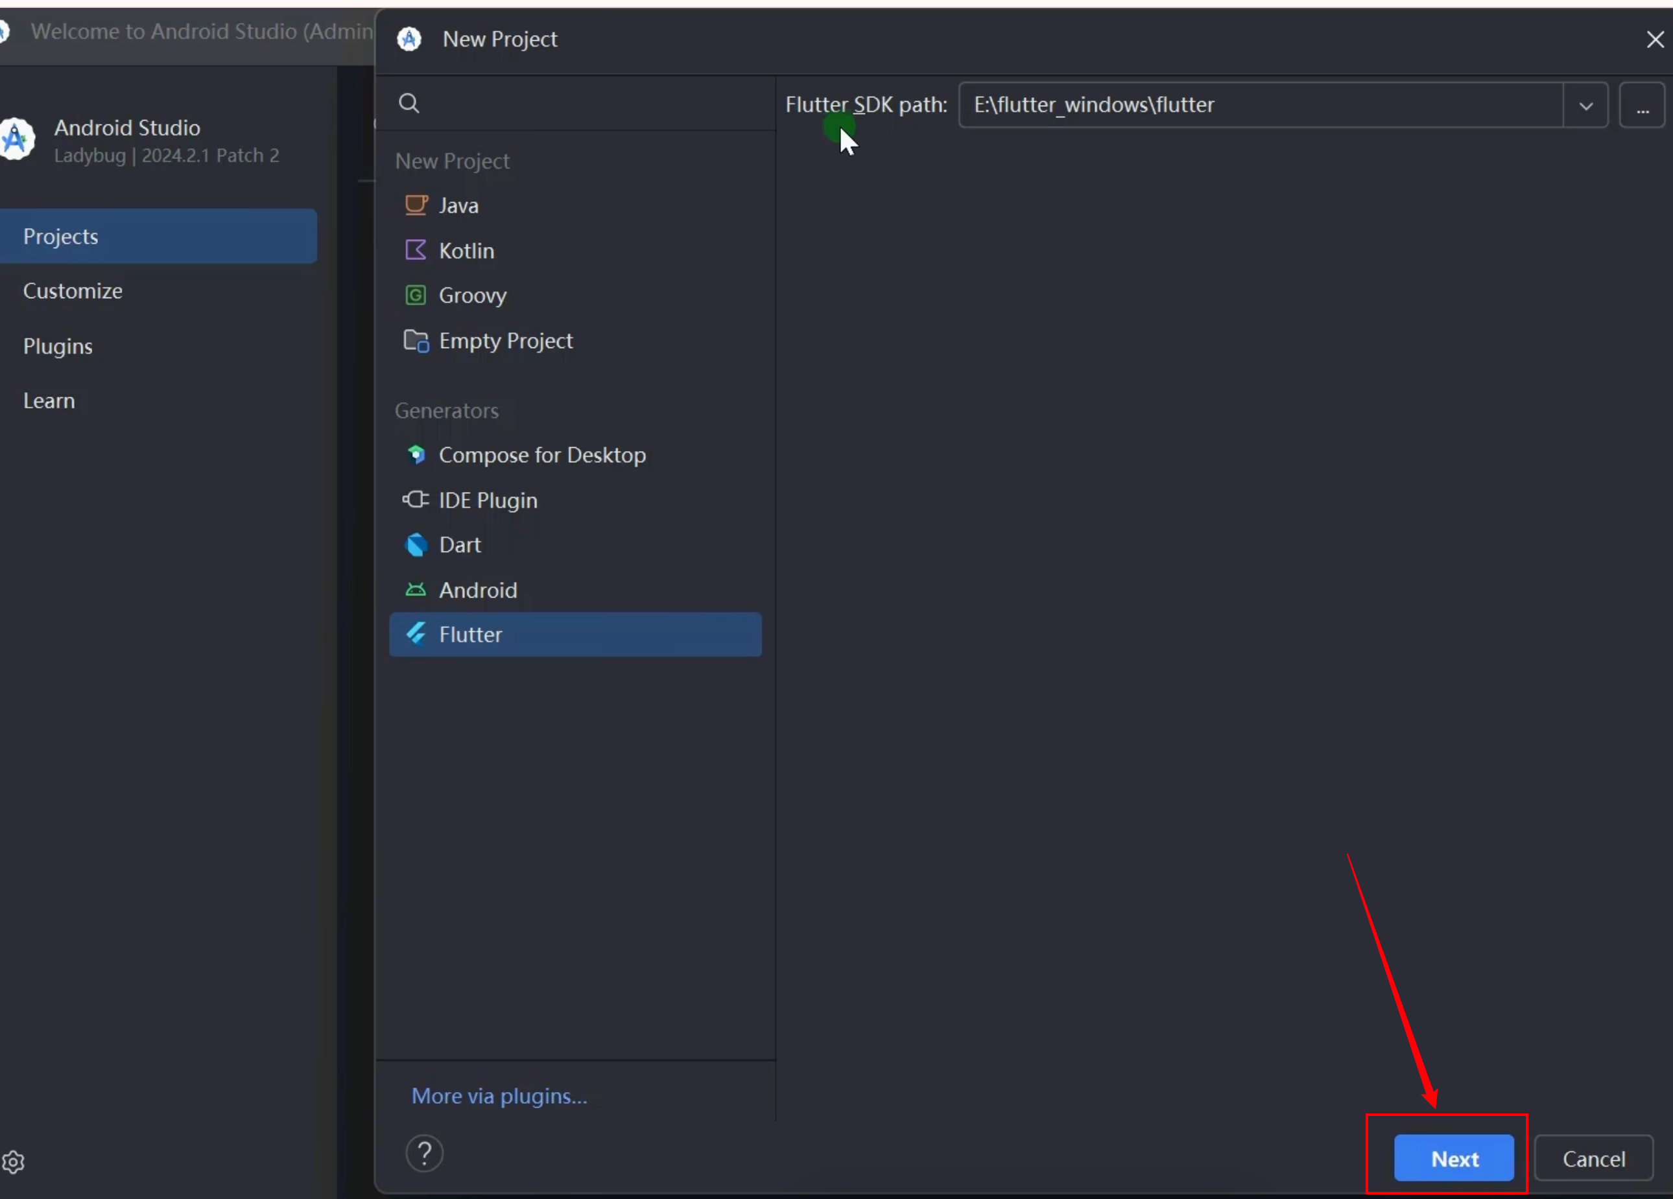1673x1199 pixels.
Task: Browse for Flutter SDK with ellipsis button
Action: click(x=1642, y=106)
